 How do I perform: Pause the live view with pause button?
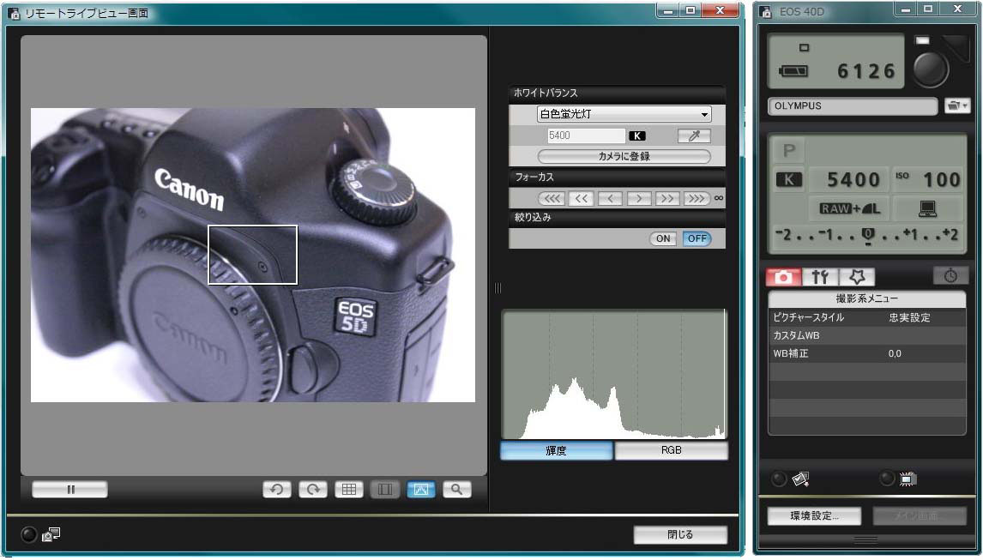(69, 489)
